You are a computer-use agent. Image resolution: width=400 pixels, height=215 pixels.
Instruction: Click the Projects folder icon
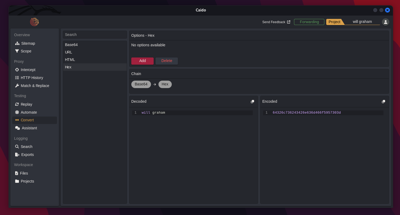click(x=17, y=181)
